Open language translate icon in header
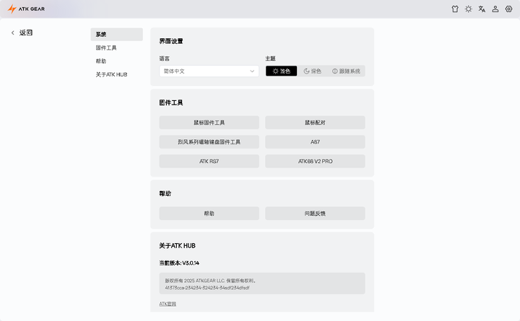520x321 pixels. click(482, 9)
